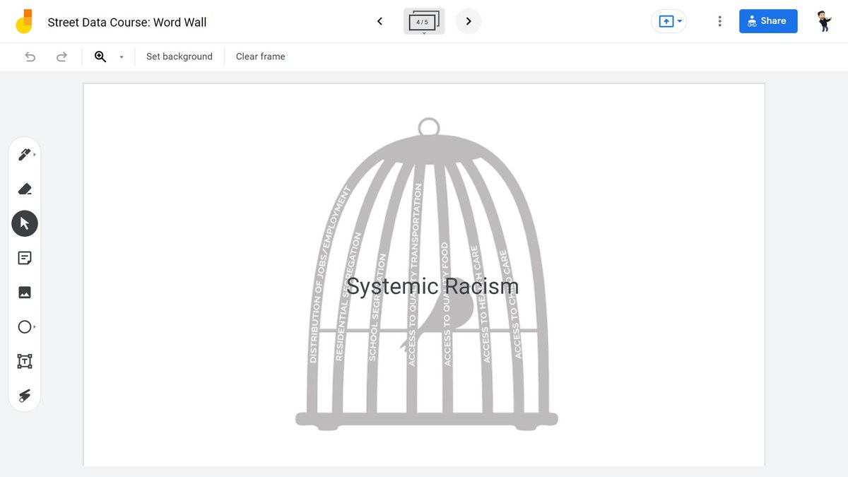Select the Pen tool
Screen dimensions: 848x477
click(x=25, y=154)
